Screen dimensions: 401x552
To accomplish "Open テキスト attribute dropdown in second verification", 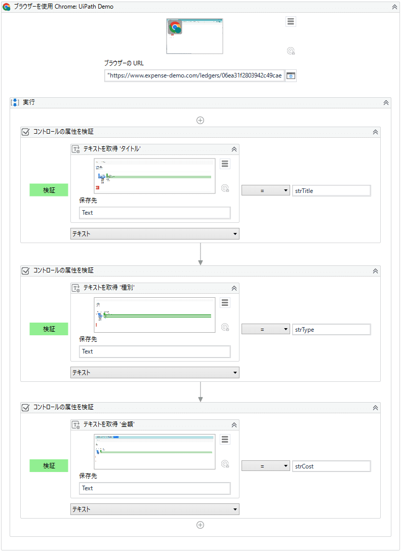I will [155, 372].
